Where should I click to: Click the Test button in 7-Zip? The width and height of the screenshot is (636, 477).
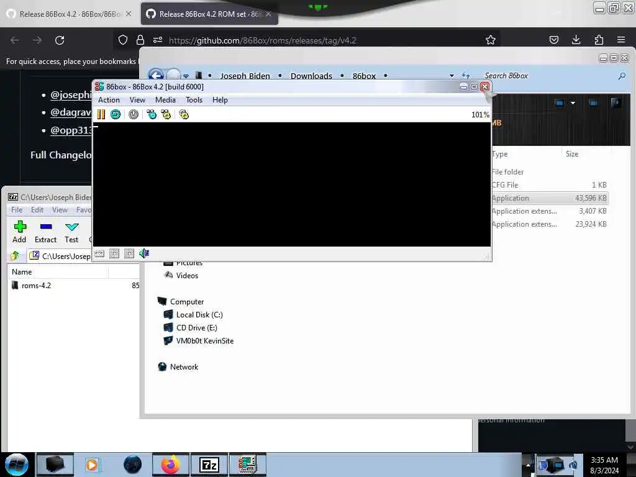pos(71,232)
